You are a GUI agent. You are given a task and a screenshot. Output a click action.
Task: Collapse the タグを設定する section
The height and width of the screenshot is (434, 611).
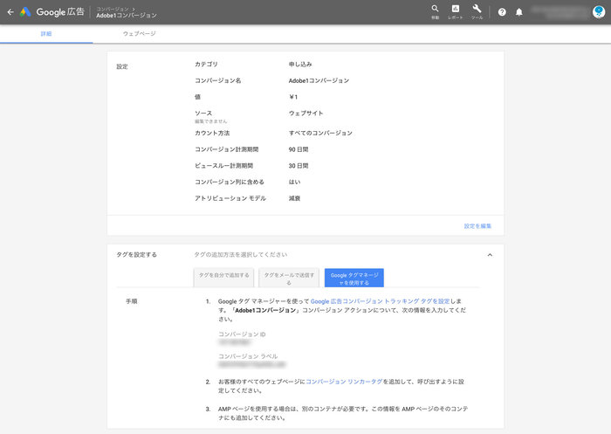tap(490, 255)
